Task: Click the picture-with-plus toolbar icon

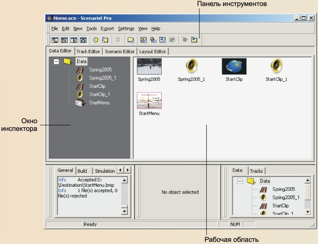Action: (144, 40)
